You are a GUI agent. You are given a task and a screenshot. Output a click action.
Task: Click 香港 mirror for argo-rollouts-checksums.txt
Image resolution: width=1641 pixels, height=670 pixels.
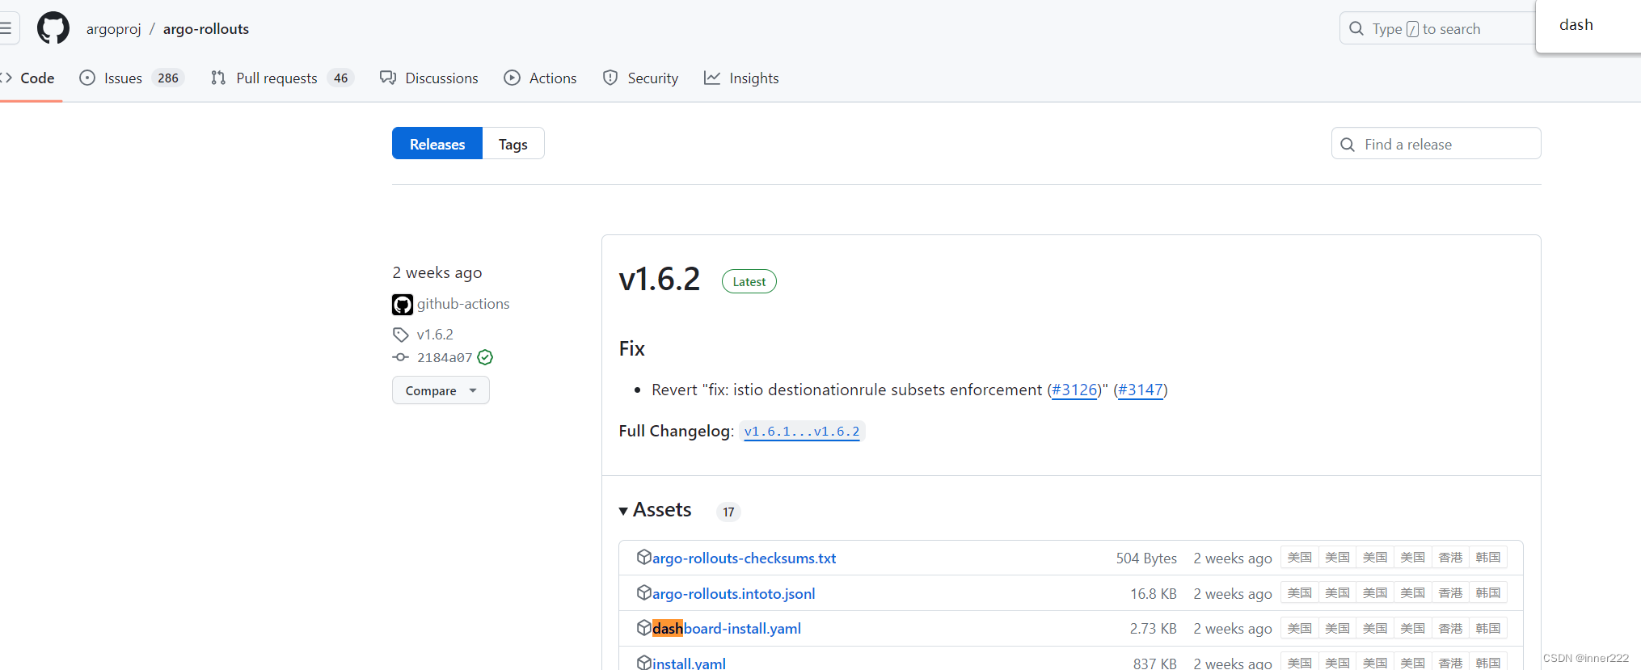point(1450,558)
